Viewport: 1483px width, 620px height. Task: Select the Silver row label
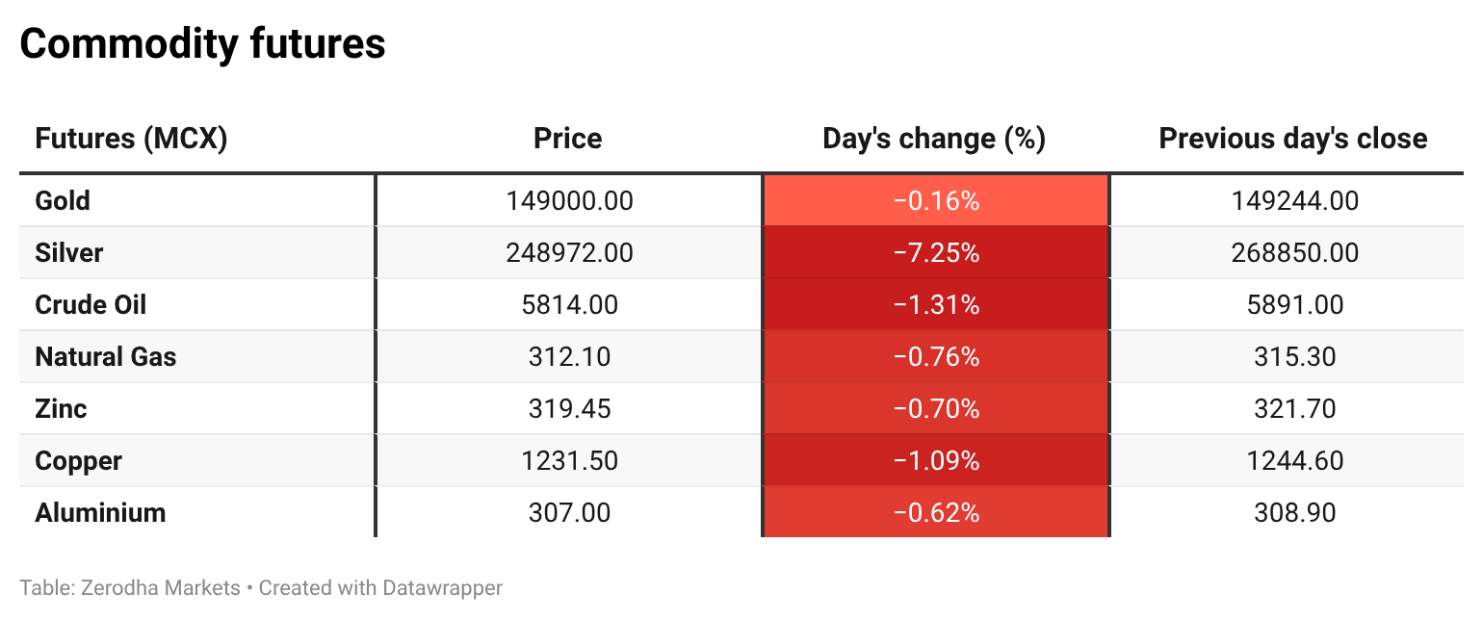coord(68,253)
